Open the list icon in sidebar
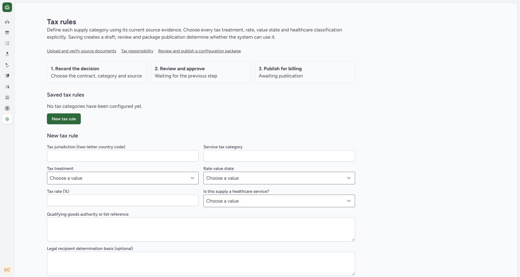The image size is (520, 277). [x=7, y=43]
